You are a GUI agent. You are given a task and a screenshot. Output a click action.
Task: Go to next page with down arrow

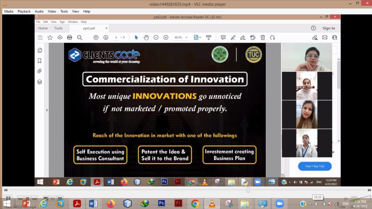pos(106,37)
